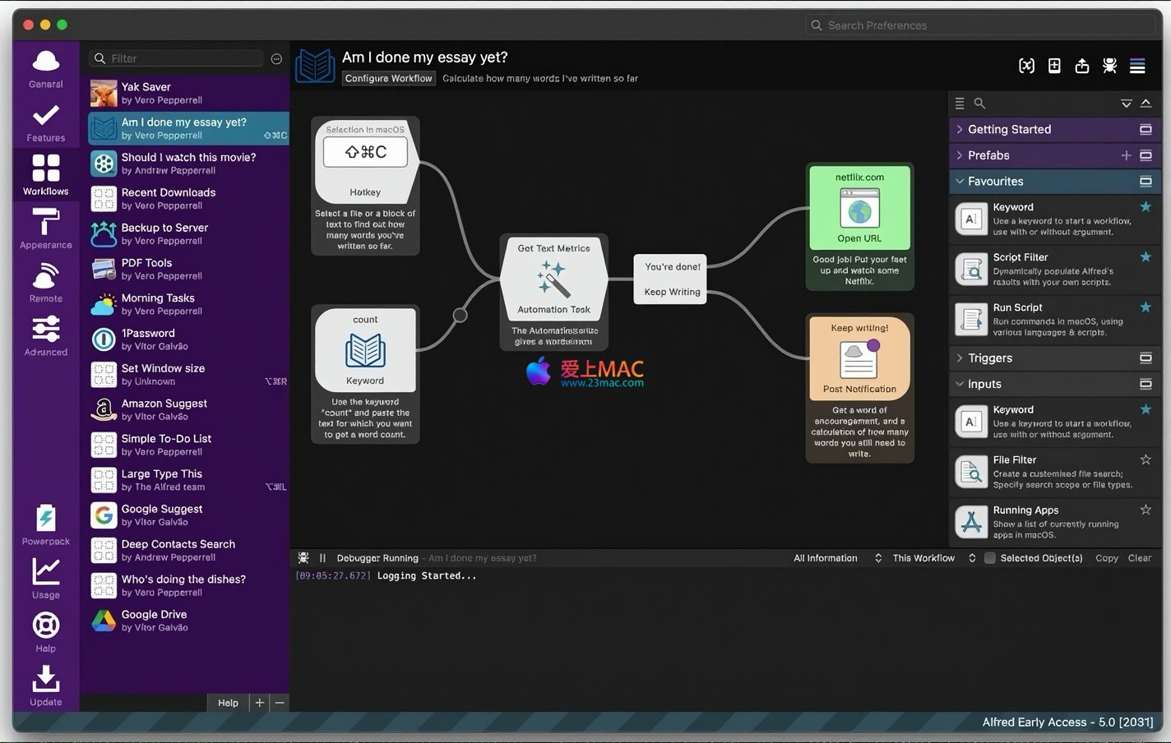This screenshot has width=1171, height=743.
Task: Toggle the Selected Object(s) checkbox
Action: [x=990, y=558]
